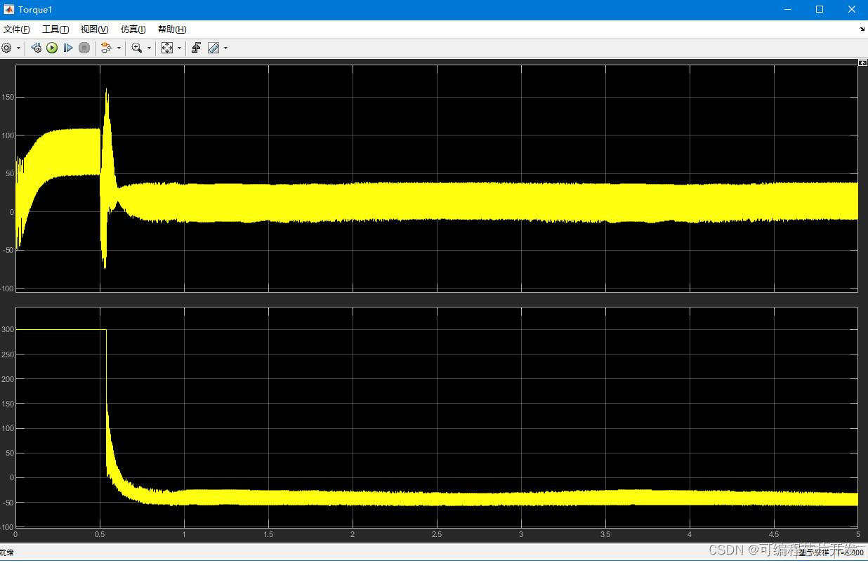The image size is (868, 563).
Task: Minimize the Torque1 scope window
Action: (787, 10)
